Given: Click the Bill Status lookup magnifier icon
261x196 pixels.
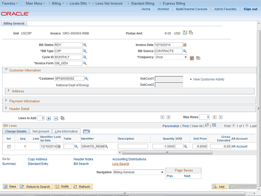Looking at the screenshot, I should pyautogui.click(x=85, y=45).
